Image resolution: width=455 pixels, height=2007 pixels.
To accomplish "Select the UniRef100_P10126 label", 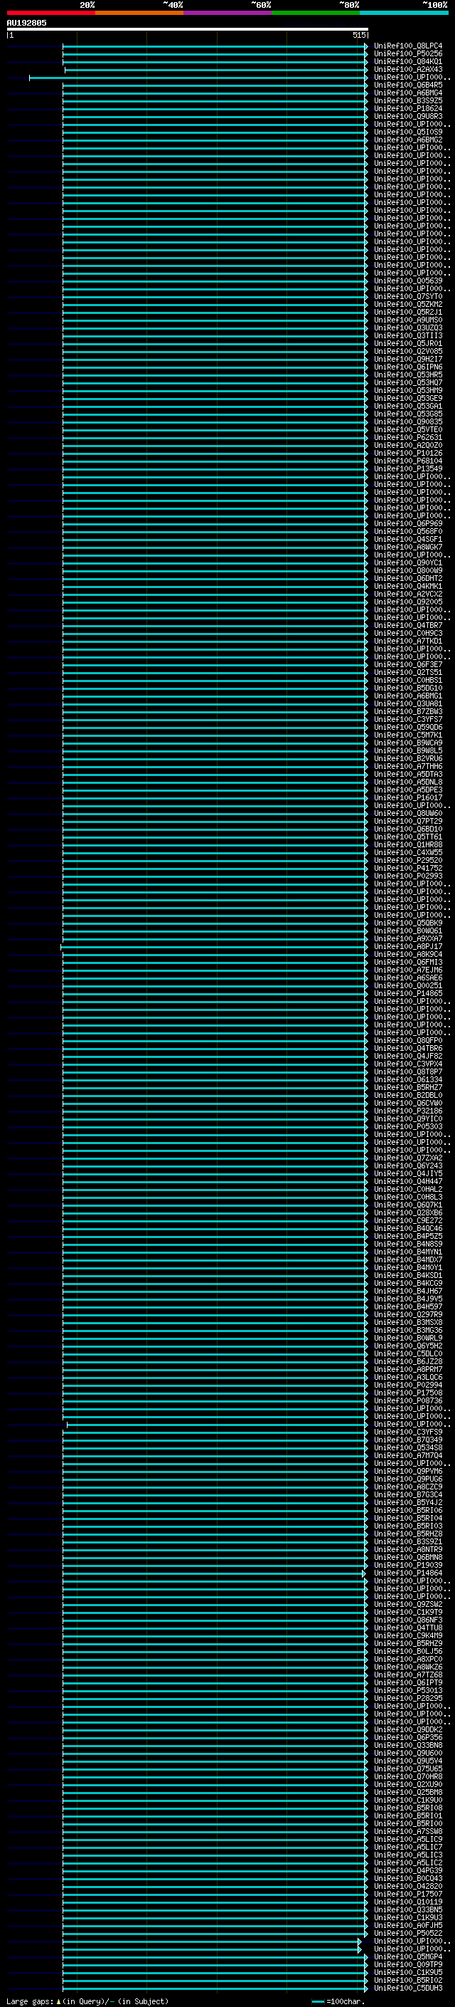I will click(x=408, y=454).
